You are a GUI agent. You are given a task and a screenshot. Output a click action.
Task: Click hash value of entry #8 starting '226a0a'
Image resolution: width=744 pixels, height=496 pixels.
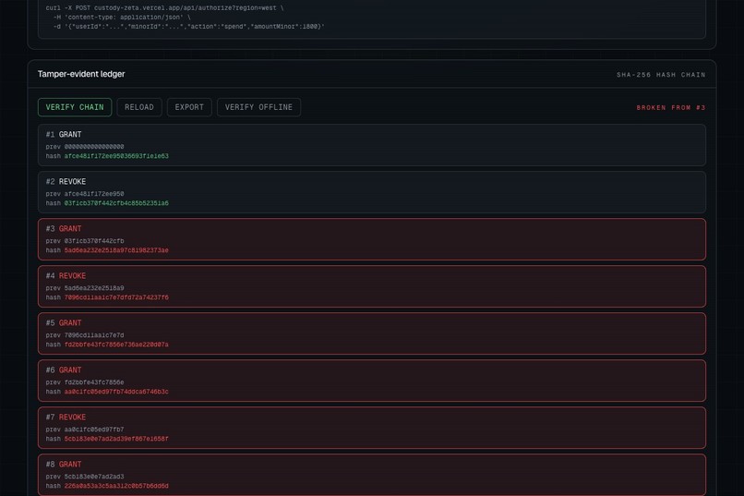116,486
